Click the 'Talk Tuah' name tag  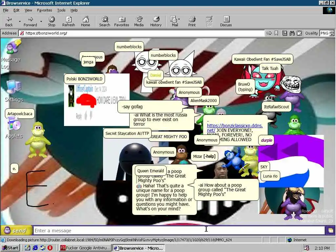click(x=270, y=68)
